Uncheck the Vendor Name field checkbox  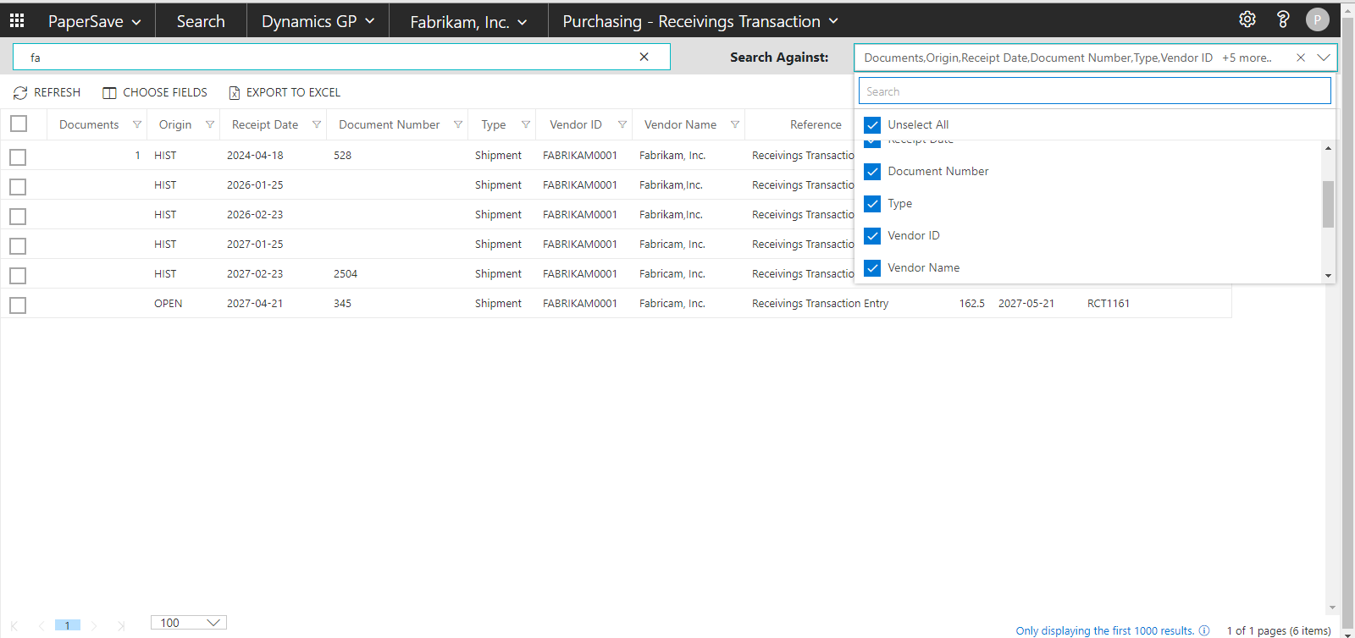tap(872, 268)
